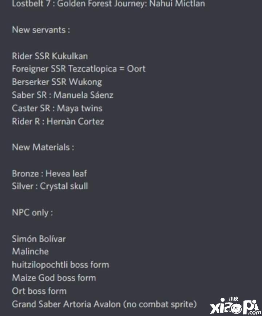Viewport: 262px width, 316px height.
Task: Pick the Saber SR Manuela Sáenz line
Action: coord(63,95)
